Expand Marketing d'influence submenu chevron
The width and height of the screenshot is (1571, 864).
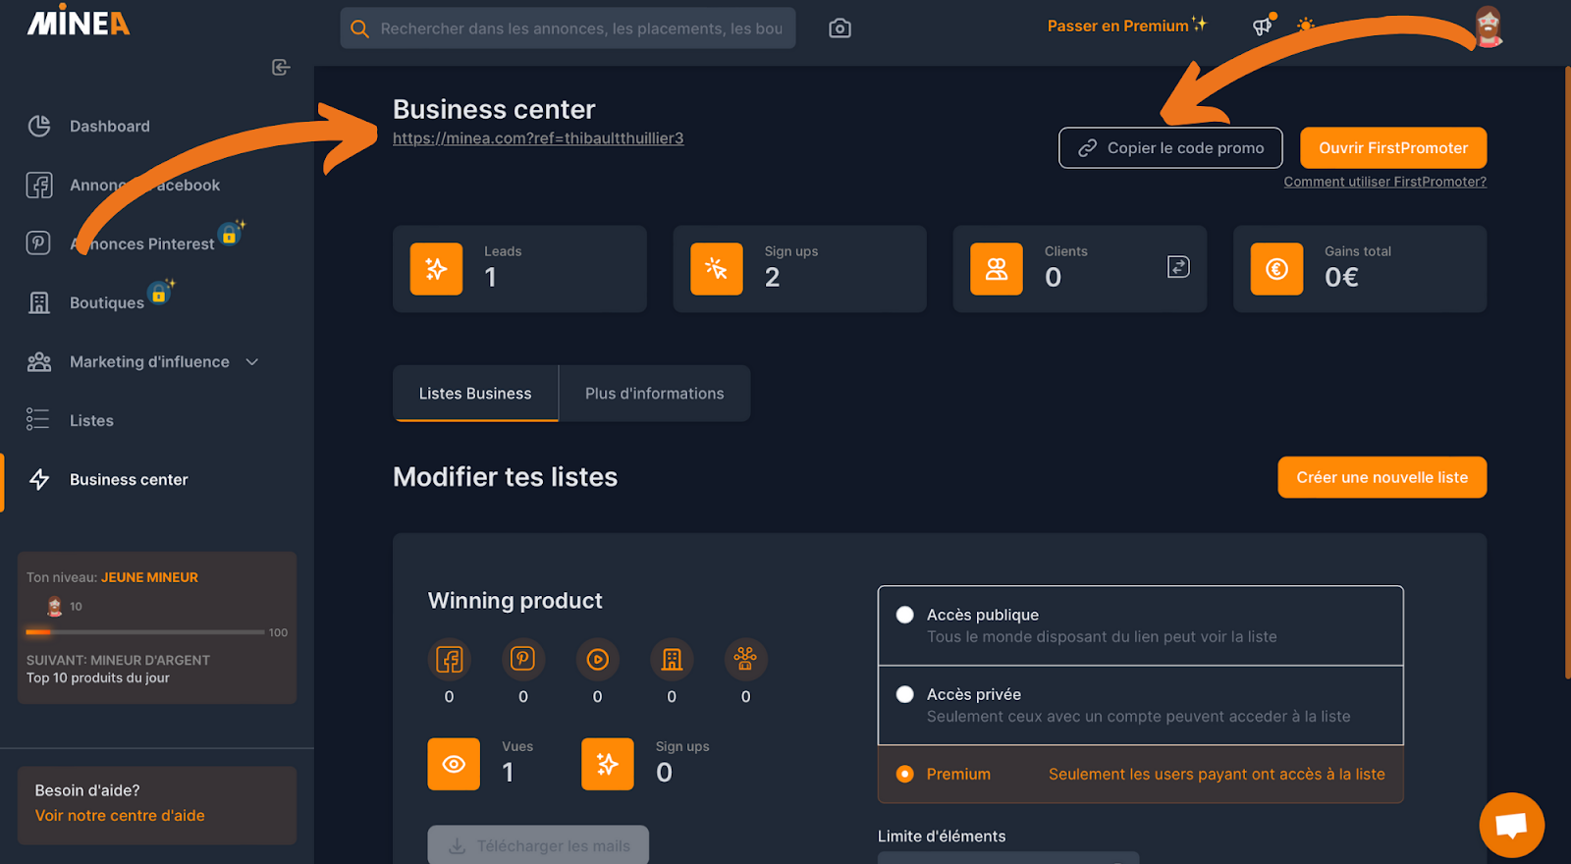(252, 361)
